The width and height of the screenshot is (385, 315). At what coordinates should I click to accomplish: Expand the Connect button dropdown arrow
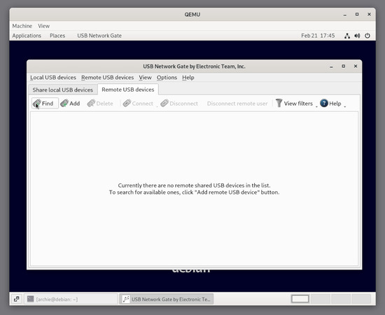[x=157, y=106]
